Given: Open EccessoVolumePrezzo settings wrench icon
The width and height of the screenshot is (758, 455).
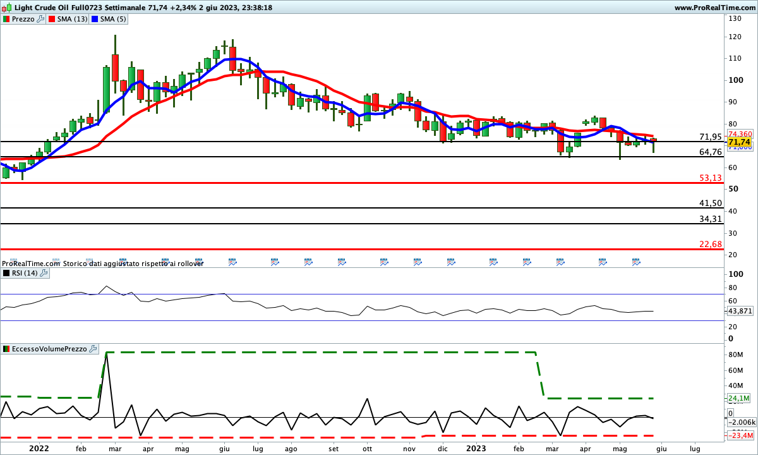Looking at the screenshot, I should pyautogui.click(x=93, y=349).
